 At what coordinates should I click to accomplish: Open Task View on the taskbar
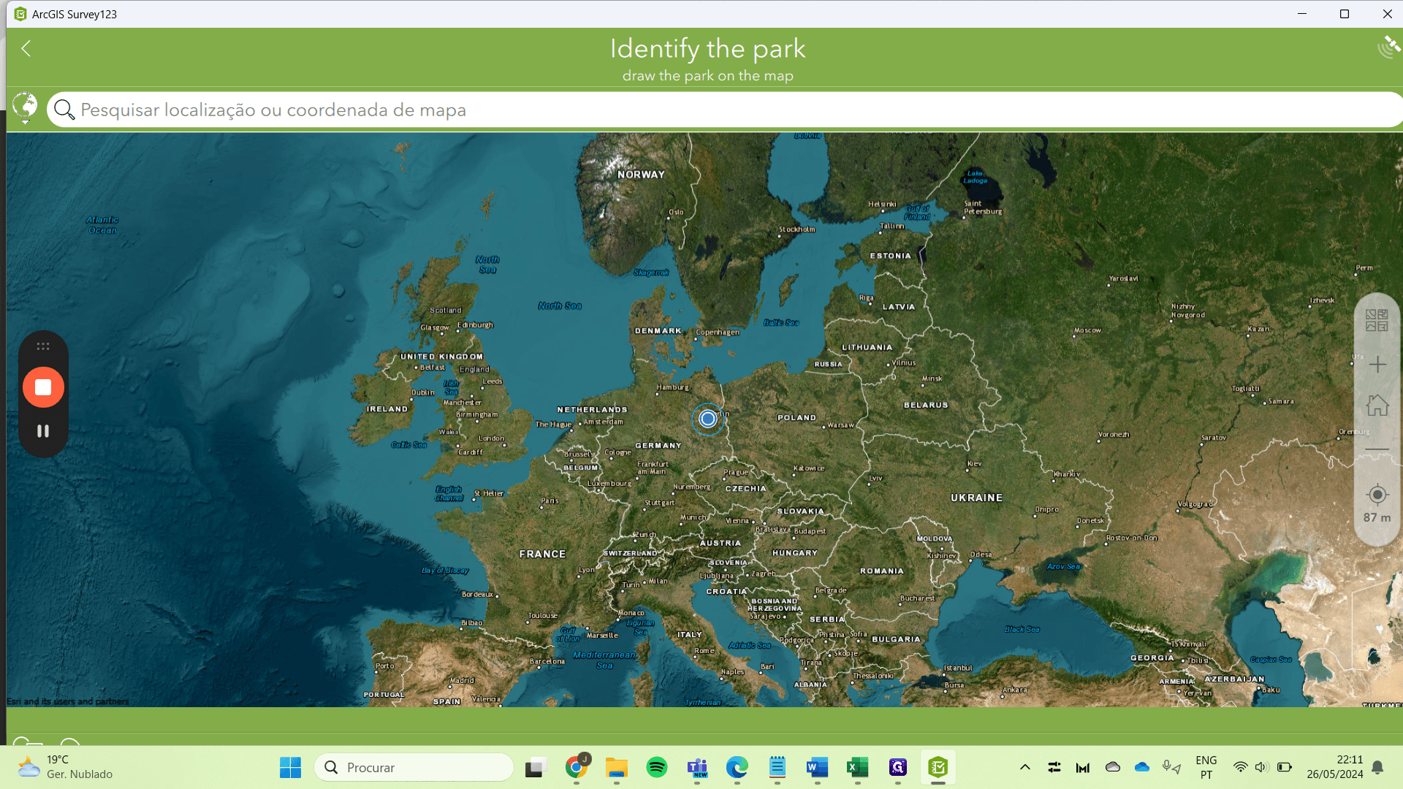[x=536, y=767]
